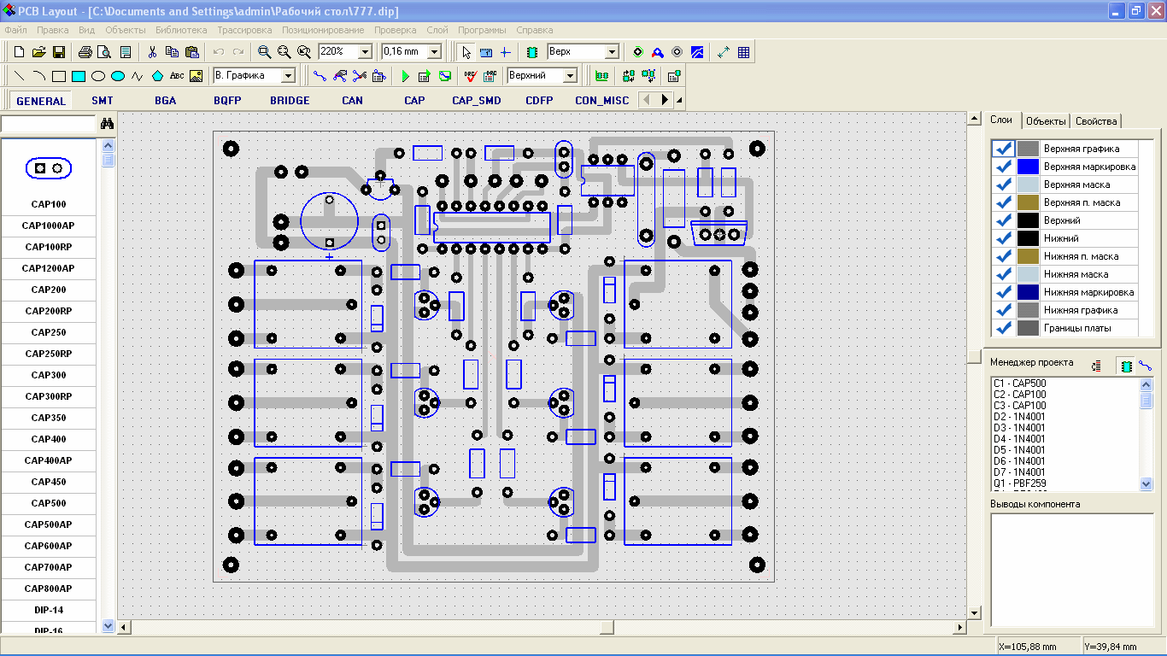Click the green run autorouter arrow
Viewport: 1167px width, 656px height.
(405, 76)
